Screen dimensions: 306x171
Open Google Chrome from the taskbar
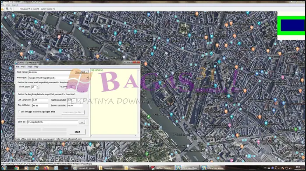coord(17,168)
